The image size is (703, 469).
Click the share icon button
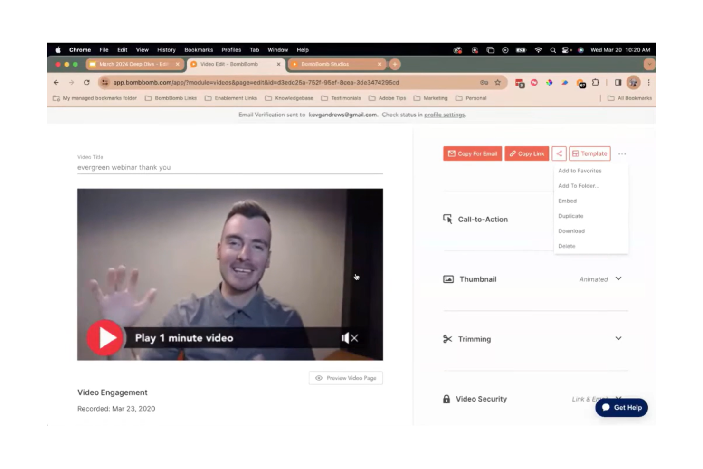559,153
